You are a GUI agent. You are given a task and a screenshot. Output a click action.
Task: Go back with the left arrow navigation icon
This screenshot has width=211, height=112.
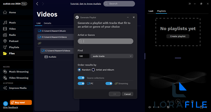tap(37, 4)
